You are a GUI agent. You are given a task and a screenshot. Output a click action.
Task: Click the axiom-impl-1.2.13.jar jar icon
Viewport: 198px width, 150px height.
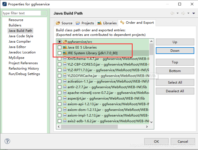pyautogui.click(x=65, y=115)
